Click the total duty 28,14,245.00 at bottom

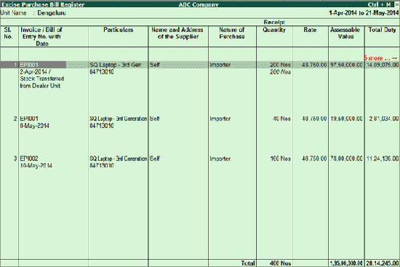[x=383, y=263]
